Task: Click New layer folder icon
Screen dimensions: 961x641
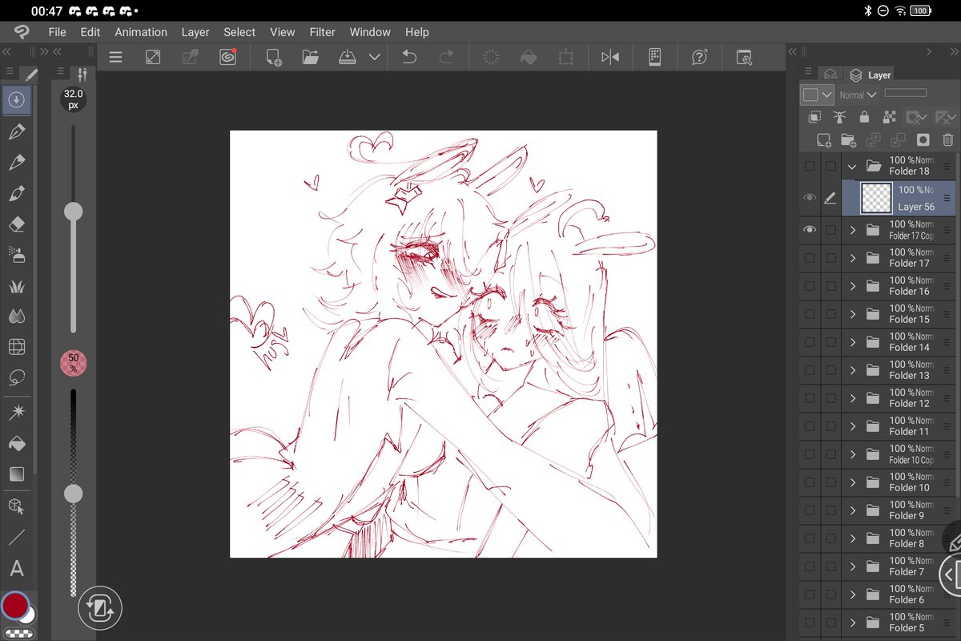Action: (x=848, y=140)
